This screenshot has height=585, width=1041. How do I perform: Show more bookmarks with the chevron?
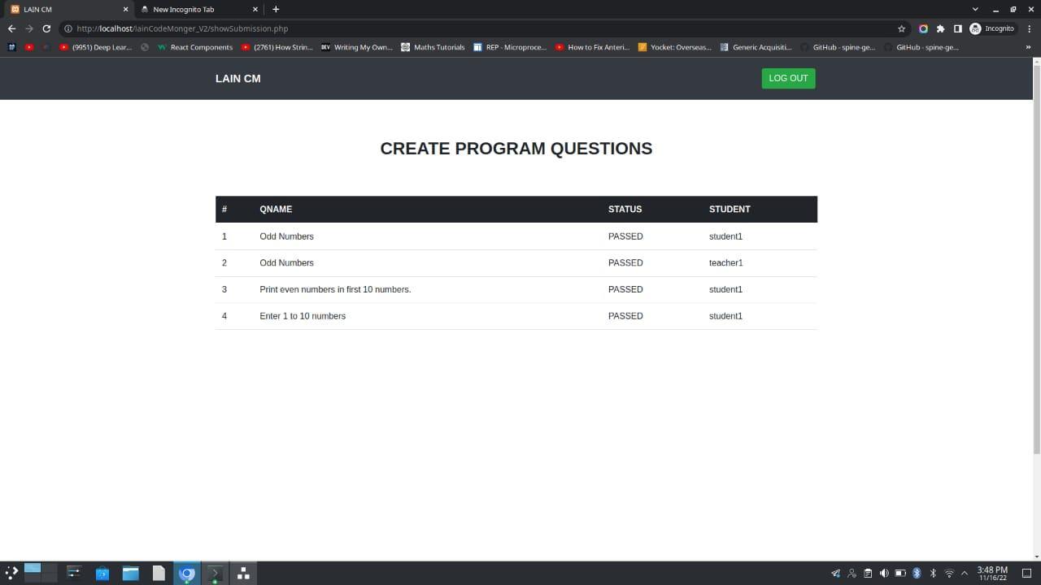click(x=1028, y=47)
